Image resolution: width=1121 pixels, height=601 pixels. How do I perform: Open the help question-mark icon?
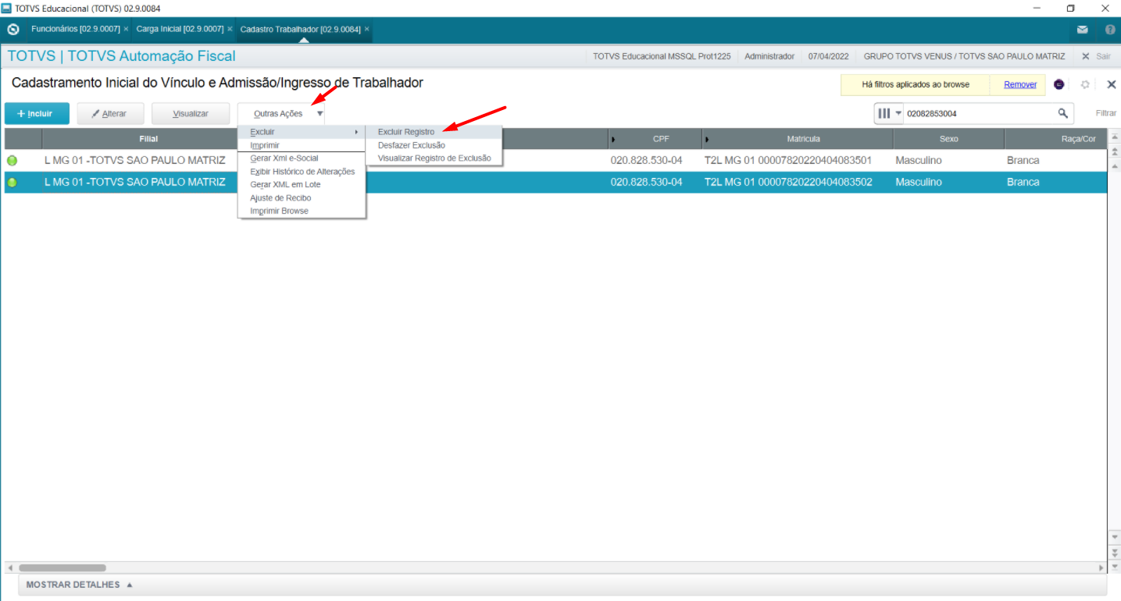coord(1110,30)
